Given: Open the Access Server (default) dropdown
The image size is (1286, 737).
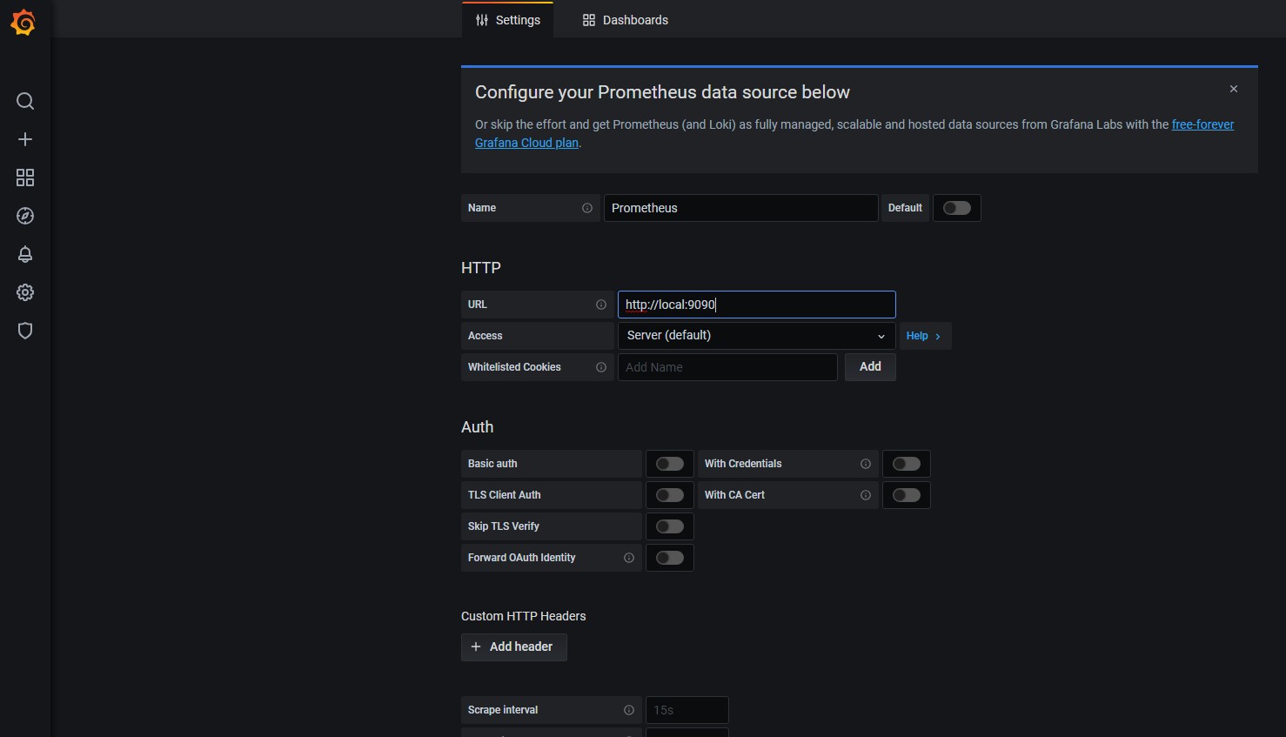Looking at the screenshot, I should [755, 336].
